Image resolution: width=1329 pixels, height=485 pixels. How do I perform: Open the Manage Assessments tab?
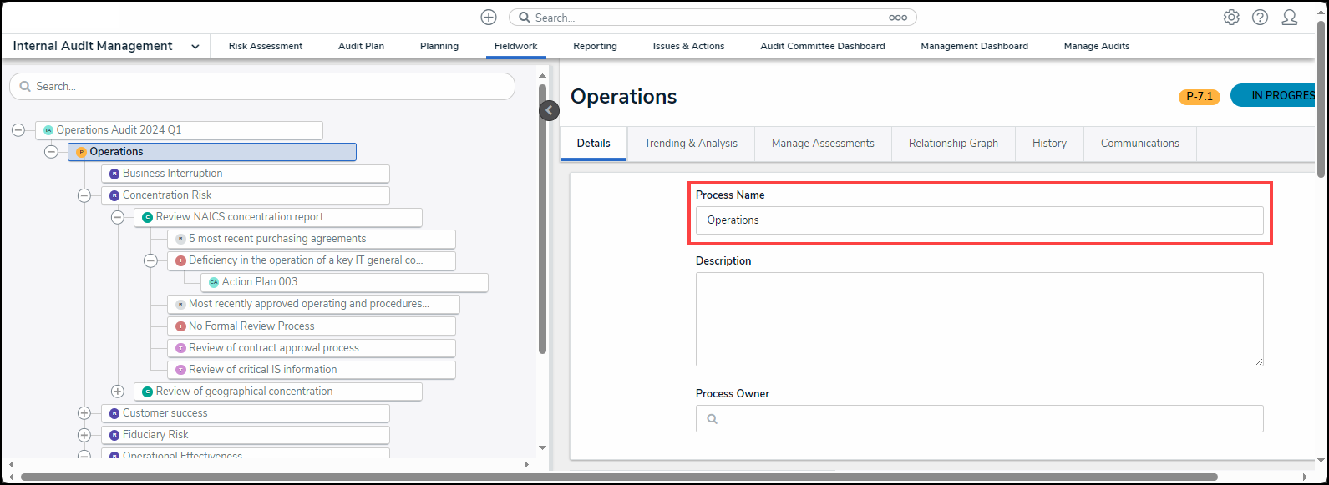pos(823,144)
